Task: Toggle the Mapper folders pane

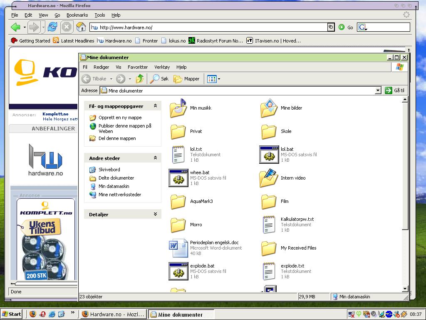Action: 186,79
